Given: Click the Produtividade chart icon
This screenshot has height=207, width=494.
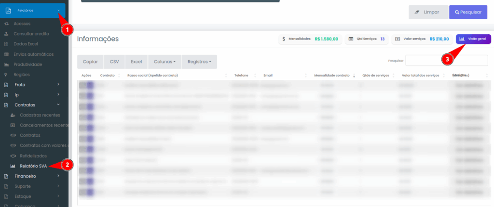Looking at the screenshot, I should point(6,65).
